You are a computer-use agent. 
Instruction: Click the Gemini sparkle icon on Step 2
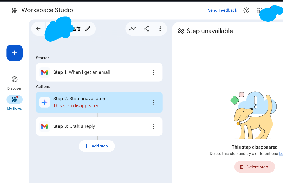(x=45, y=102)
